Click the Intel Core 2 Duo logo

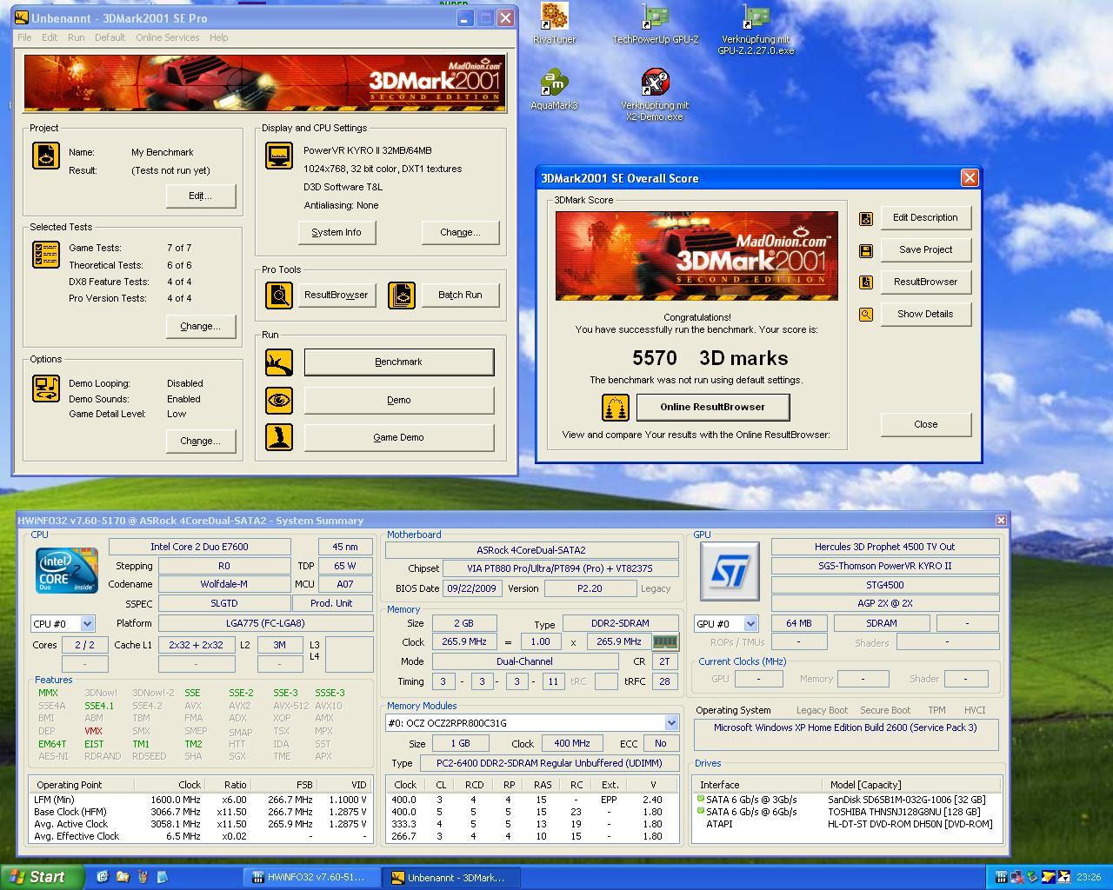(x=67, y=571)
